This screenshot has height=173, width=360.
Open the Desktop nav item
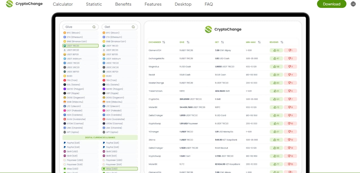183,4
